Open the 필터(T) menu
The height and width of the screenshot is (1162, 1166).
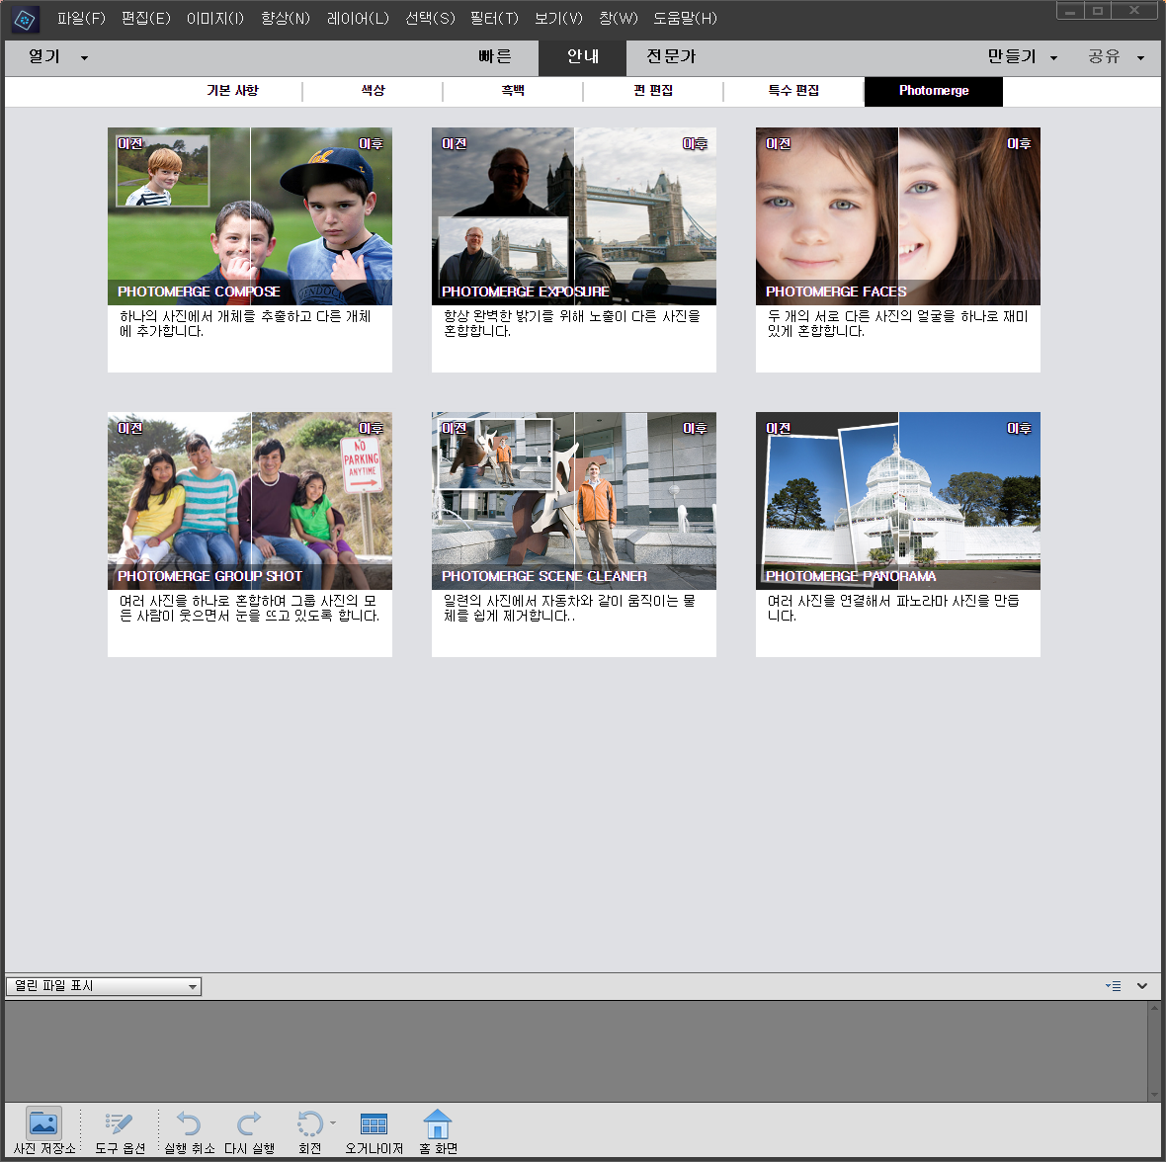click(494, 19)
